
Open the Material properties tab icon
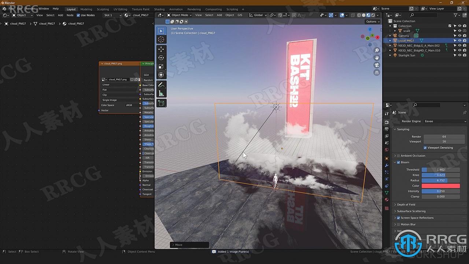[387, 199]
